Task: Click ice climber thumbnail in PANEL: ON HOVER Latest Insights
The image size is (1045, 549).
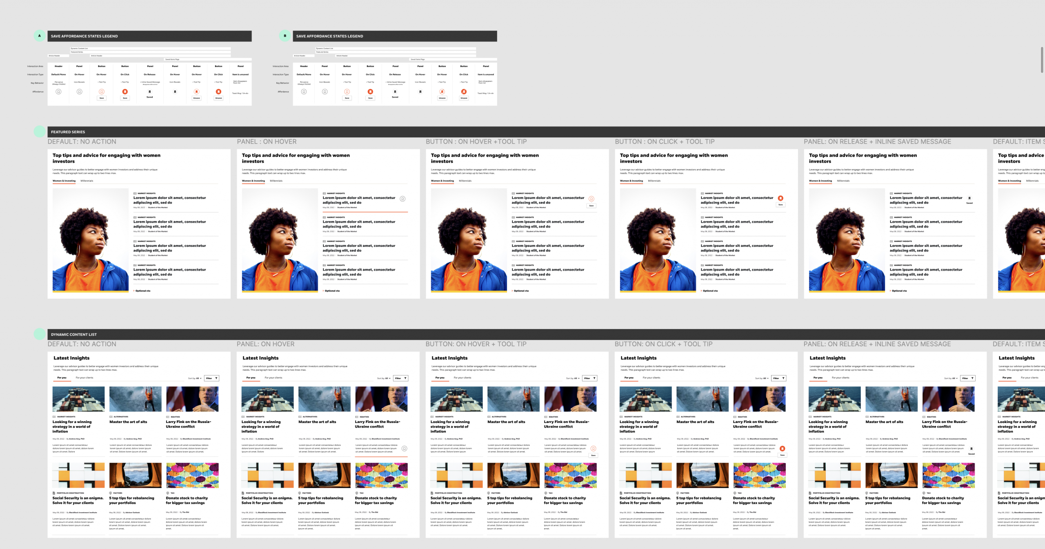Action: click(x=325, y=399)
